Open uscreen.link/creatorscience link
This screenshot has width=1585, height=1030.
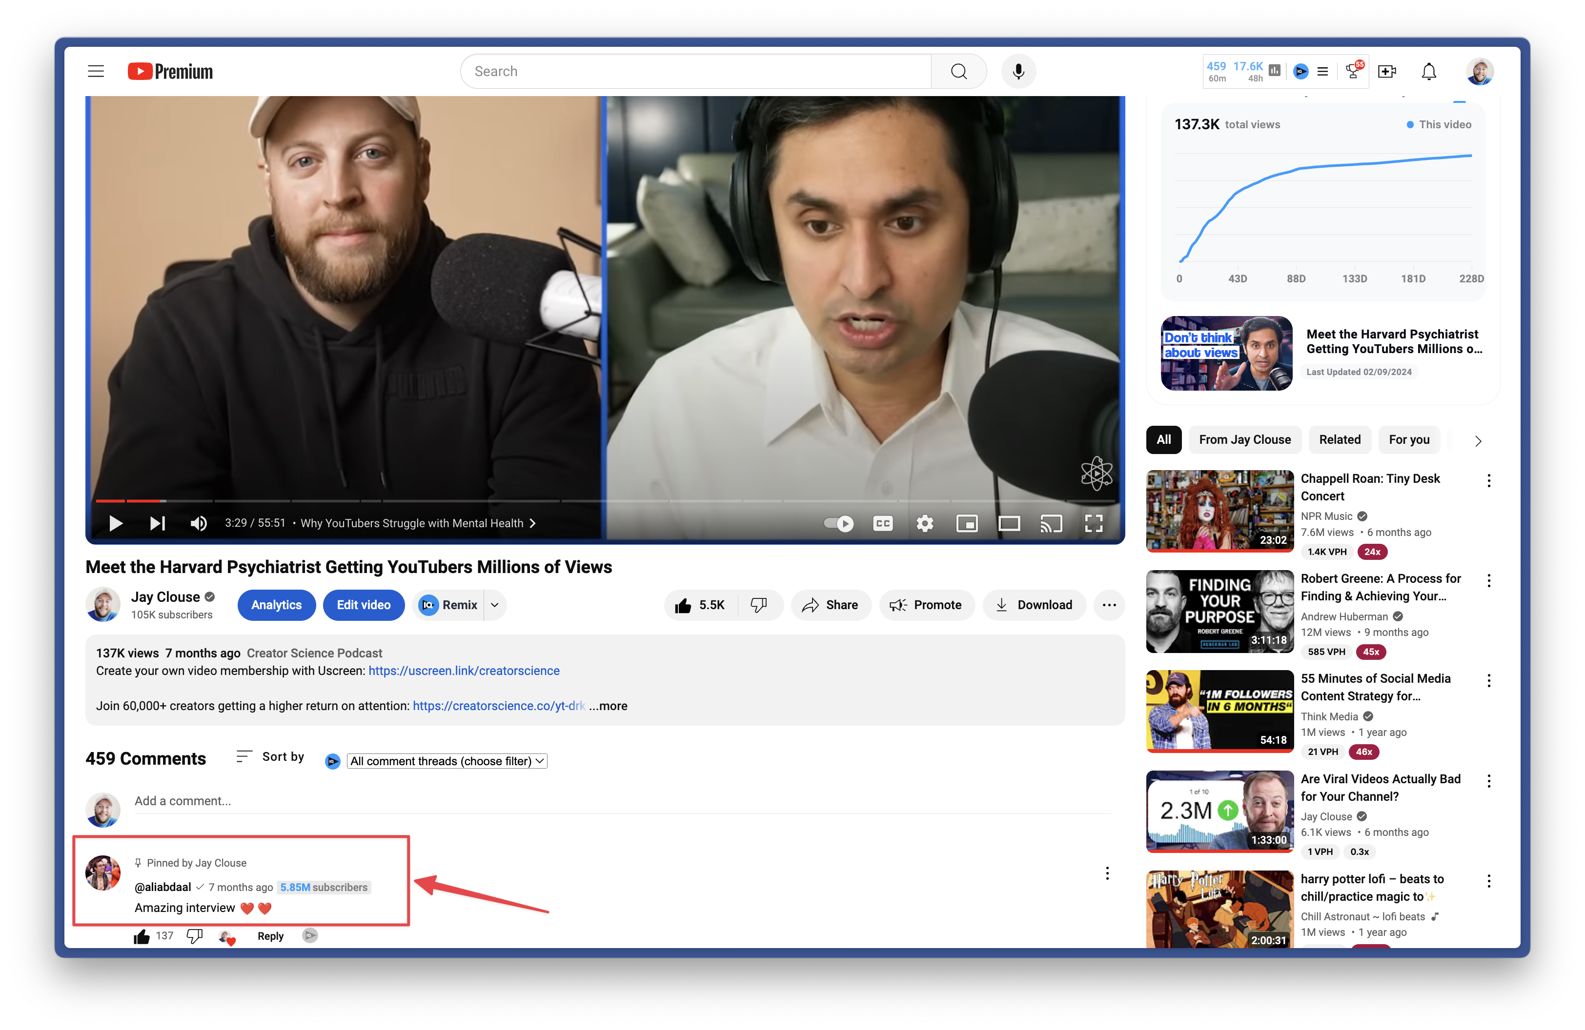pos(464,671)
